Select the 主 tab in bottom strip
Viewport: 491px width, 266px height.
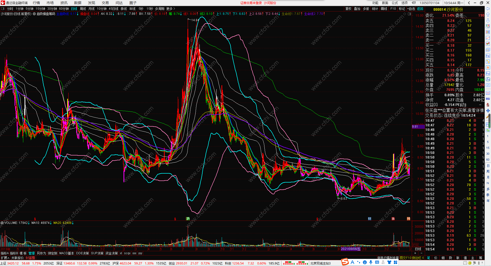click(x=473, y=258)
